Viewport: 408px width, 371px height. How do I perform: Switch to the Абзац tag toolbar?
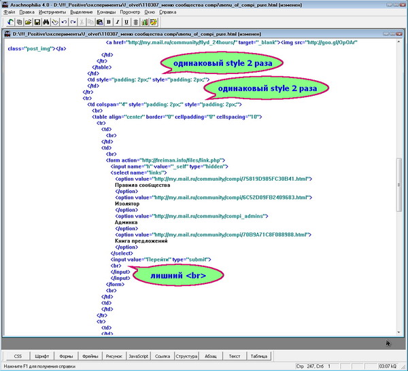(x=211, y=356)
